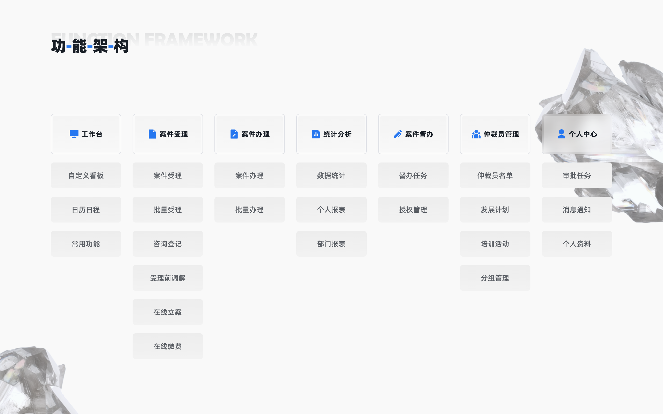663x414 pixels.
Task: Click the bar chart icon beside 统计分析
Action: (316, 134)
